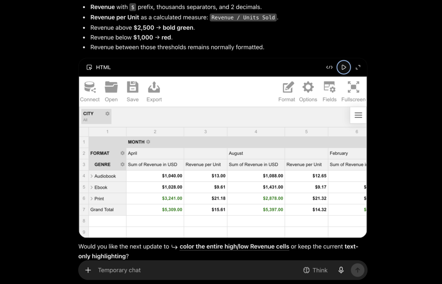Select the green $2,878.00 cell
Screen dimensions: 442x284
(256, 198)
